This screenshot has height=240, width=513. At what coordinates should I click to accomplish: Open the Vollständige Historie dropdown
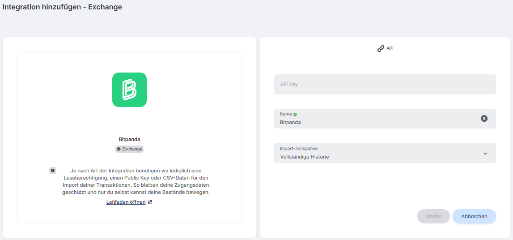point(385,153)
